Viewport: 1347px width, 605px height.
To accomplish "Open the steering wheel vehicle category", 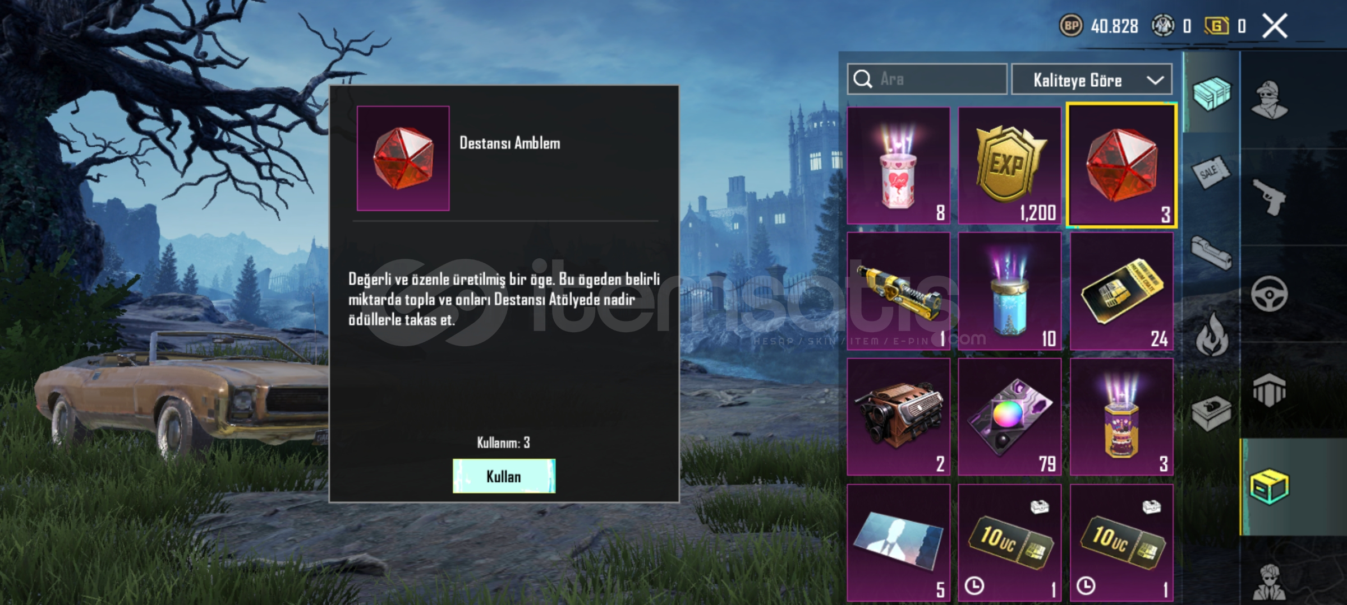I will pos(1269,294).
